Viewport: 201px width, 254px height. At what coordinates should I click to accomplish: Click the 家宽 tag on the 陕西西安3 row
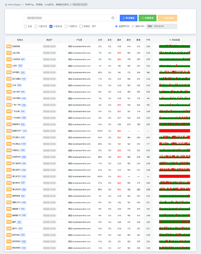pyautogui.click(x=24, y=241)
